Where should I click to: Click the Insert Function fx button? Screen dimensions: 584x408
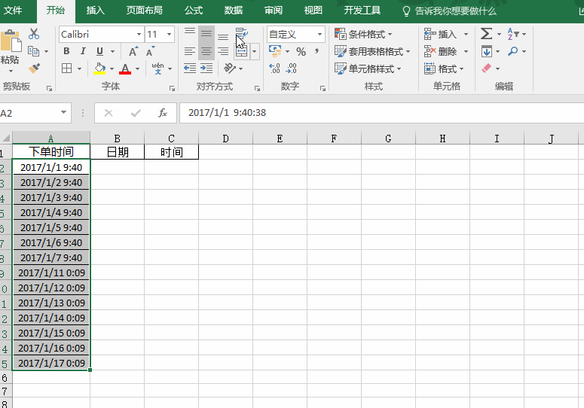pos(162,113)
